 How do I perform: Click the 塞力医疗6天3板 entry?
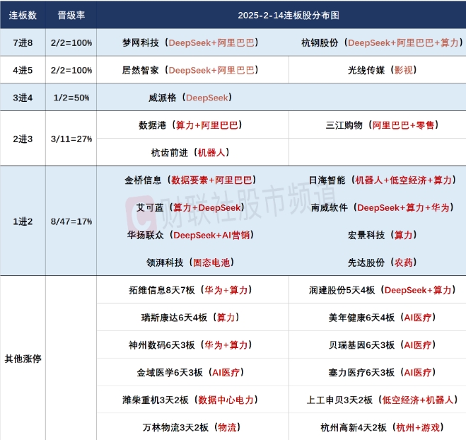point(382,372)
